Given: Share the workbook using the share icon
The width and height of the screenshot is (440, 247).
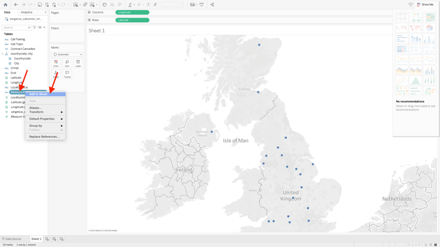Looking at the screenshot, I should [x=212, y=5].
